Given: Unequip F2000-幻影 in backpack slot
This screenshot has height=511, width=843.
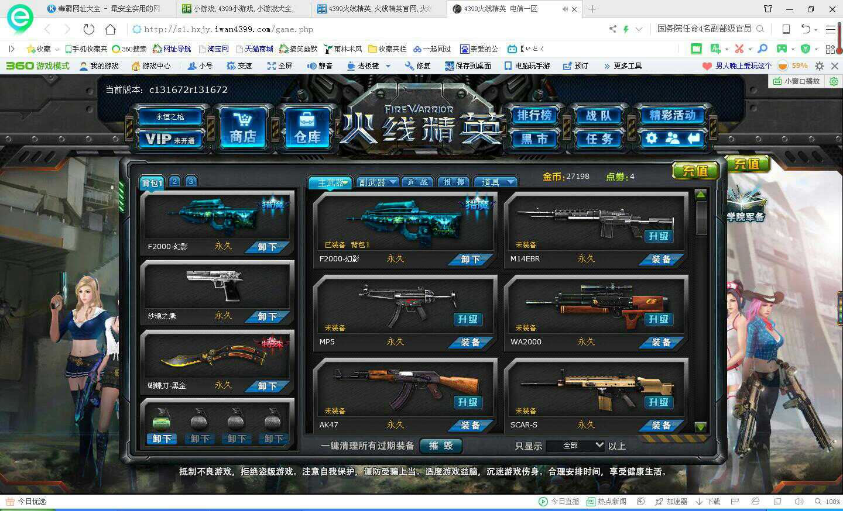Looking at the screenshot, I should tap(267, 247).
